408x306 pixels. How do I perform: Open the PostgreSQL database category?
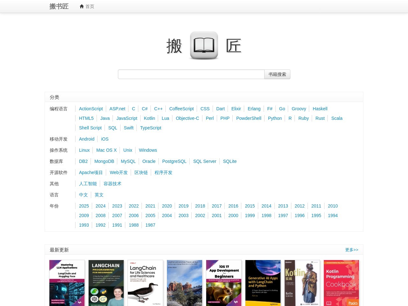(174, 161)
